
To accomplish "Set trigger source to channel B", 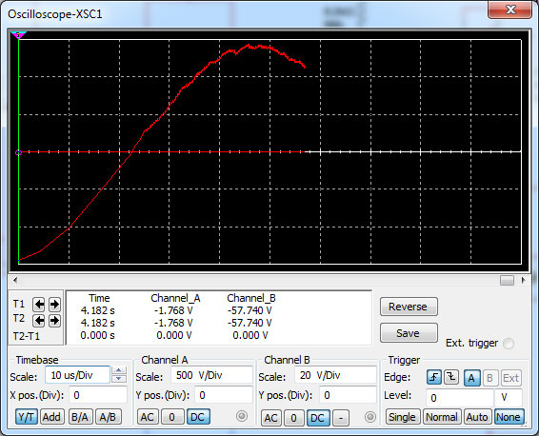I will pyautogui.click(x=489, y=378).
